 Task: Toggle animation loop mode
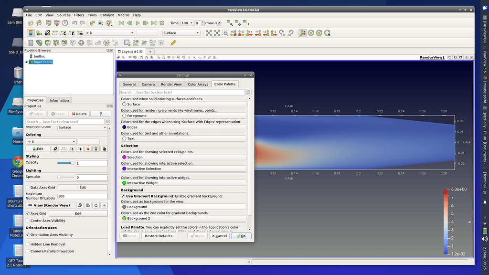(162, 23)
